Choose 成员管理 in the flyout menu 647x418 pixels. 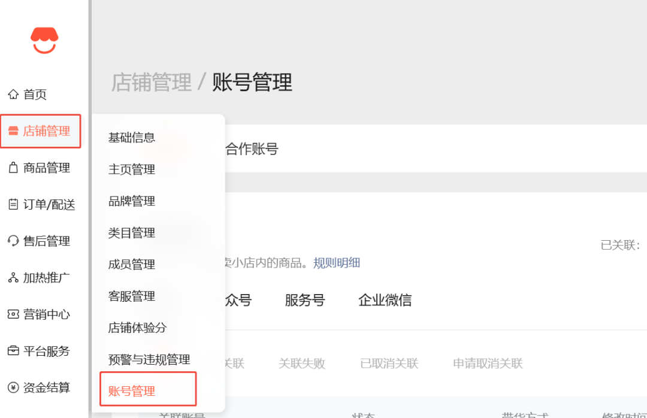[132, 265]
